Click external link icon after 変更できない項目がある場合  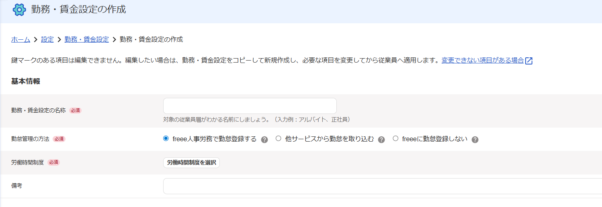click(x=529, y=61)
